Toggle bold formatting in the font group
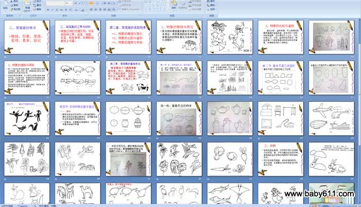Viewport: 361px width, 207px height. click(47, 9)
